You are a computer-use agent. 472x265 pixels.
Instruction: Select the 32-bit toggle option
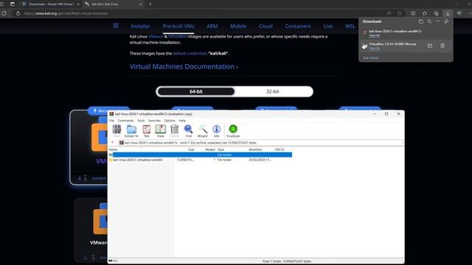click(272, 91)
